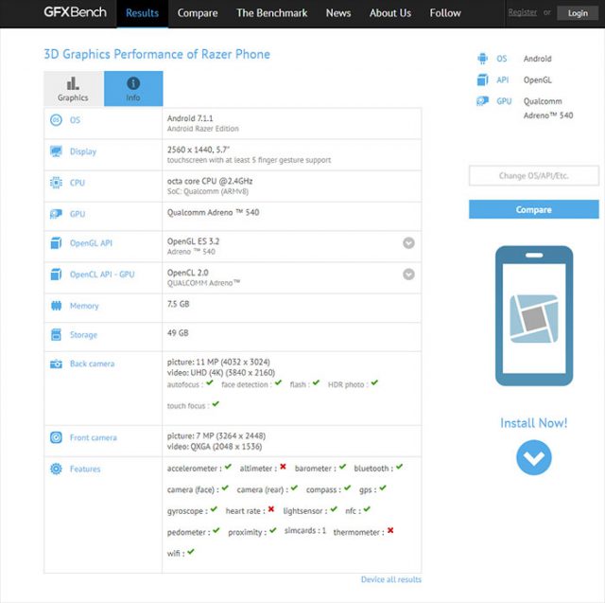
Task: Click the Display monitor icon
Action: pos(56,151)
